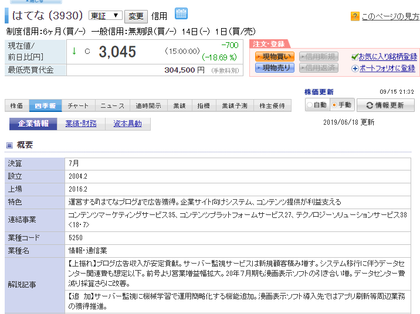Image resolution: width=420 pixels, height=314 pixels.
Task: Click the 概要 section square icon
Action: click(9, 145)
